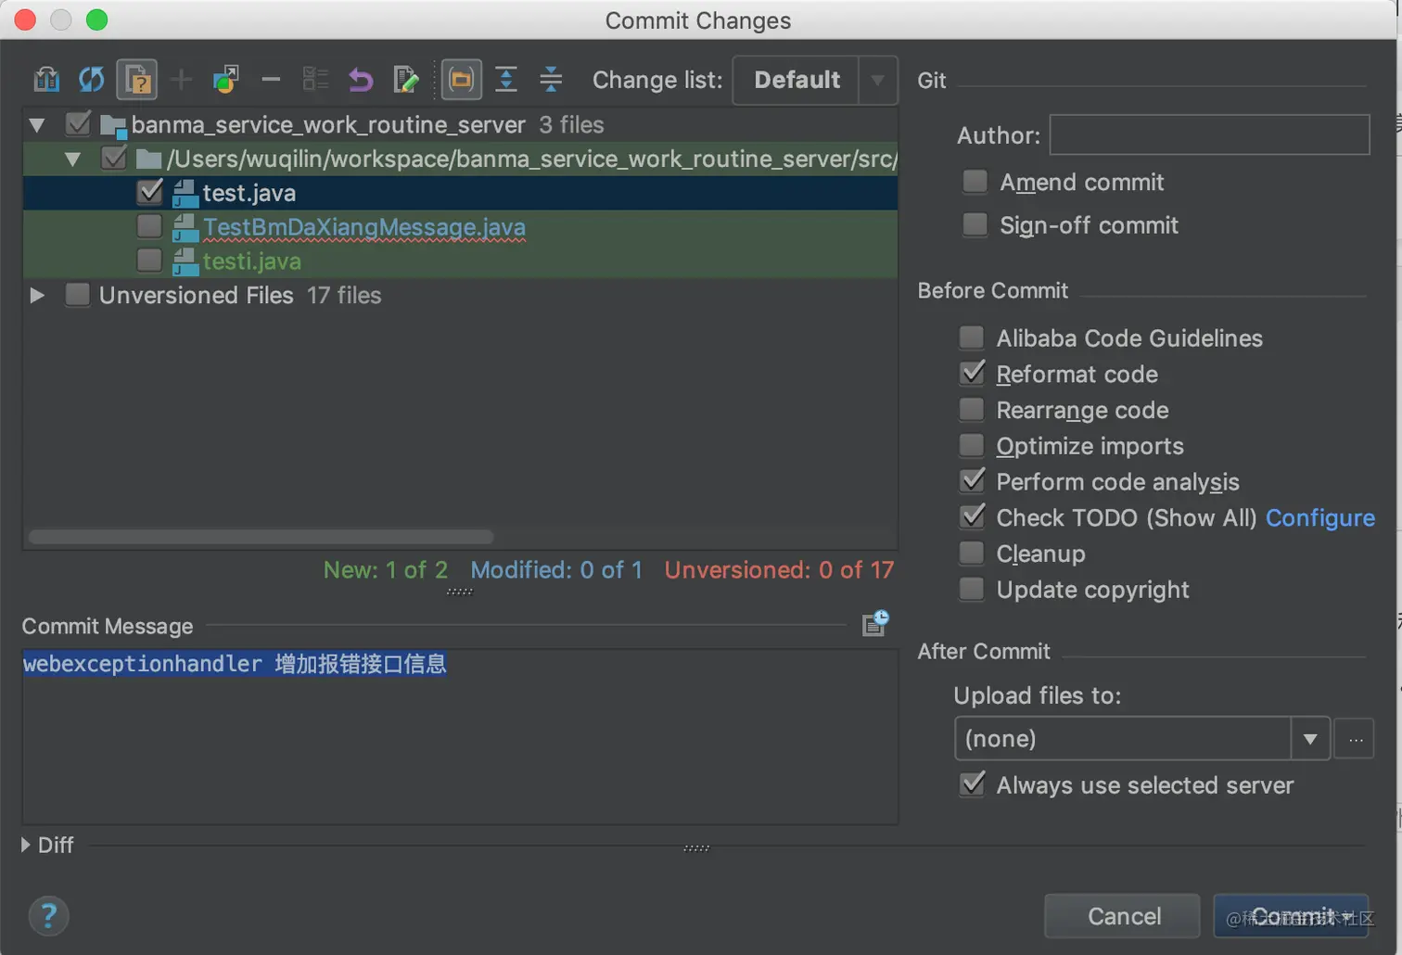Screen dimensions: 1402x955
Task: Click in the Author input field
Action: pyautogui.click(x=1209, y=135)
